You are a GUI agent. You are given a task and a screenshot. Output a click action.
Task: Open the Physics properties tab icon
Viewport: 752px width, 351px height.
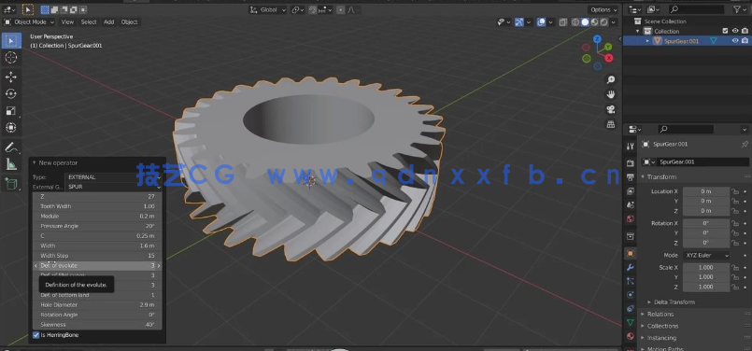pos(631,295)
